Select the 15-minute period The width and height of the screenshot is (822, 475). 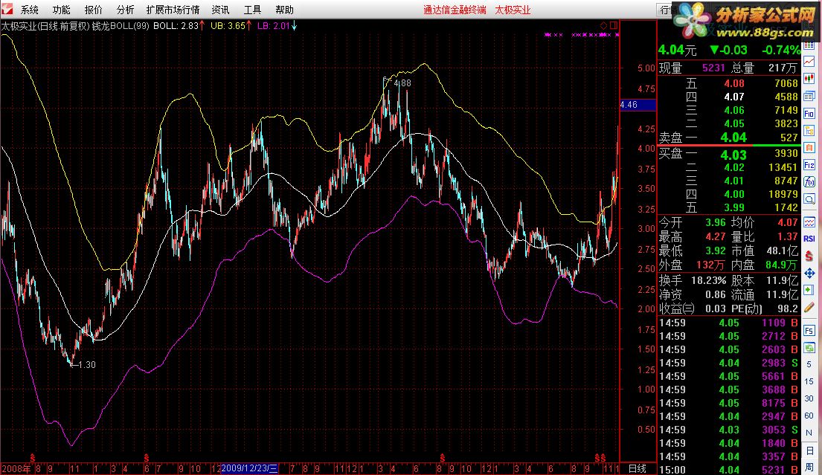(x=809, y=381)
